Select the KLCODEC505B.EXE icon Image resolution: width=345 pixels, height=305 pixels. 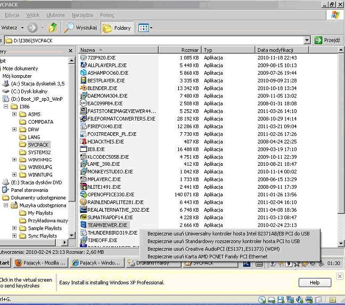click(x=84, y=157)
